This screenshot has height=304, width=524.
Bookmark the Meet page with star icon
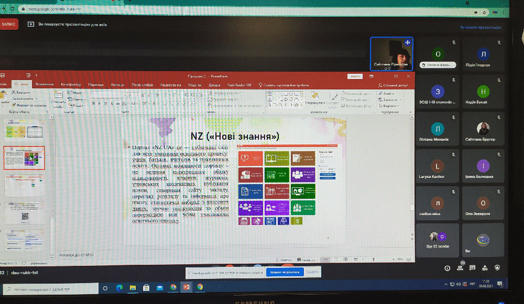coord(484,13)
